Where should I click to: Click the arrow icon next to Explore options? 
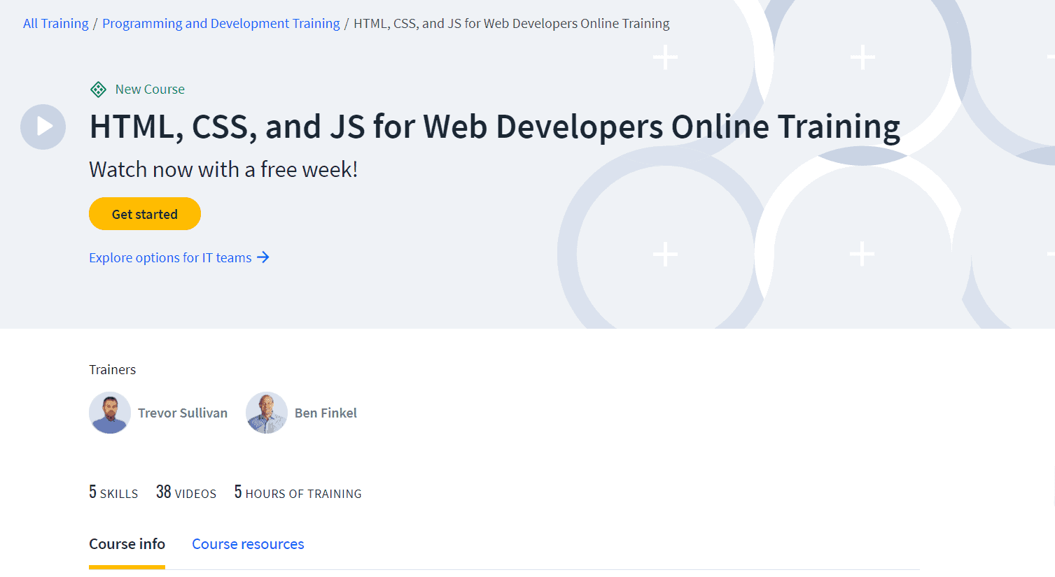pos(263,257)
